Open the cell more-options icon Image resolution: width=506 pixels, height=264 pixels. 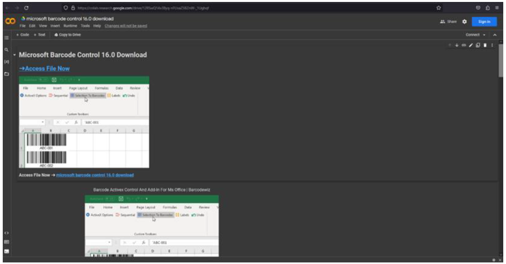(492, 46)
